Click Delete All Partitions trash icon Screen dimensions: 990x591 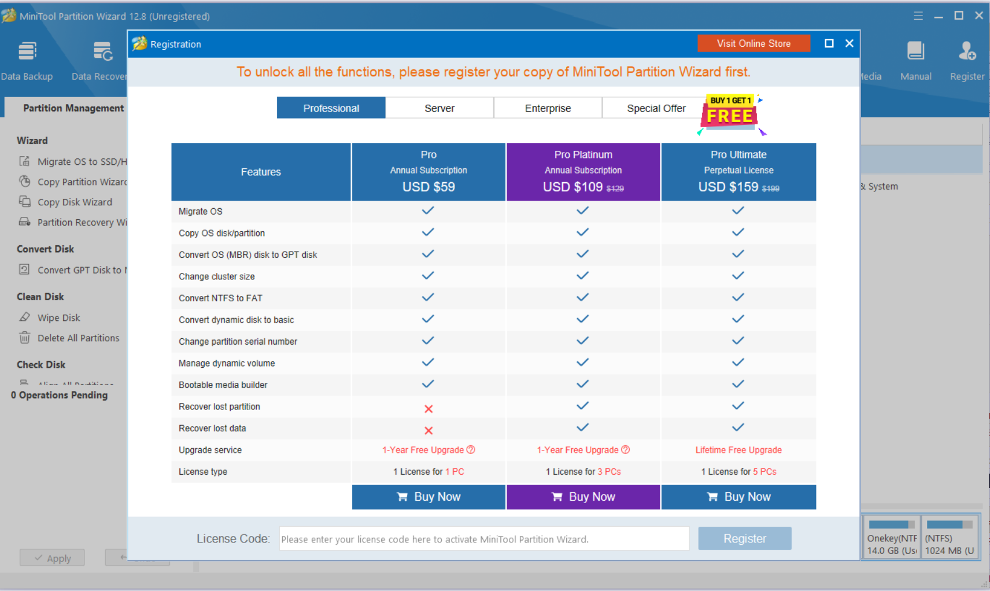click(x=24, y=337)
